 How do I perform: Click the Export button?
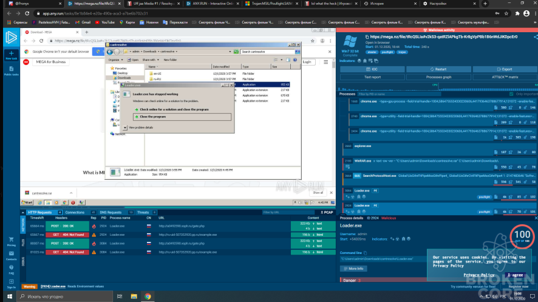click(505, 69)
